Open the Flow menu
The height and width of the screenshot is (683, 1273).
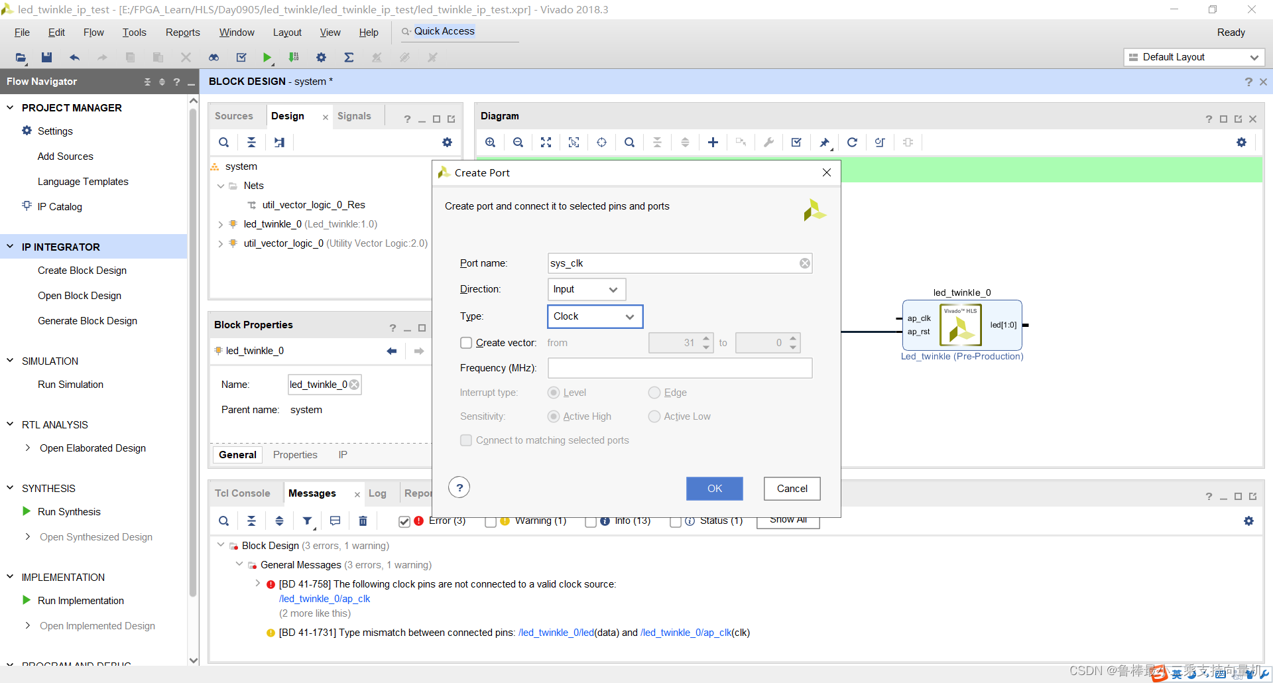[x=93, y=32]
